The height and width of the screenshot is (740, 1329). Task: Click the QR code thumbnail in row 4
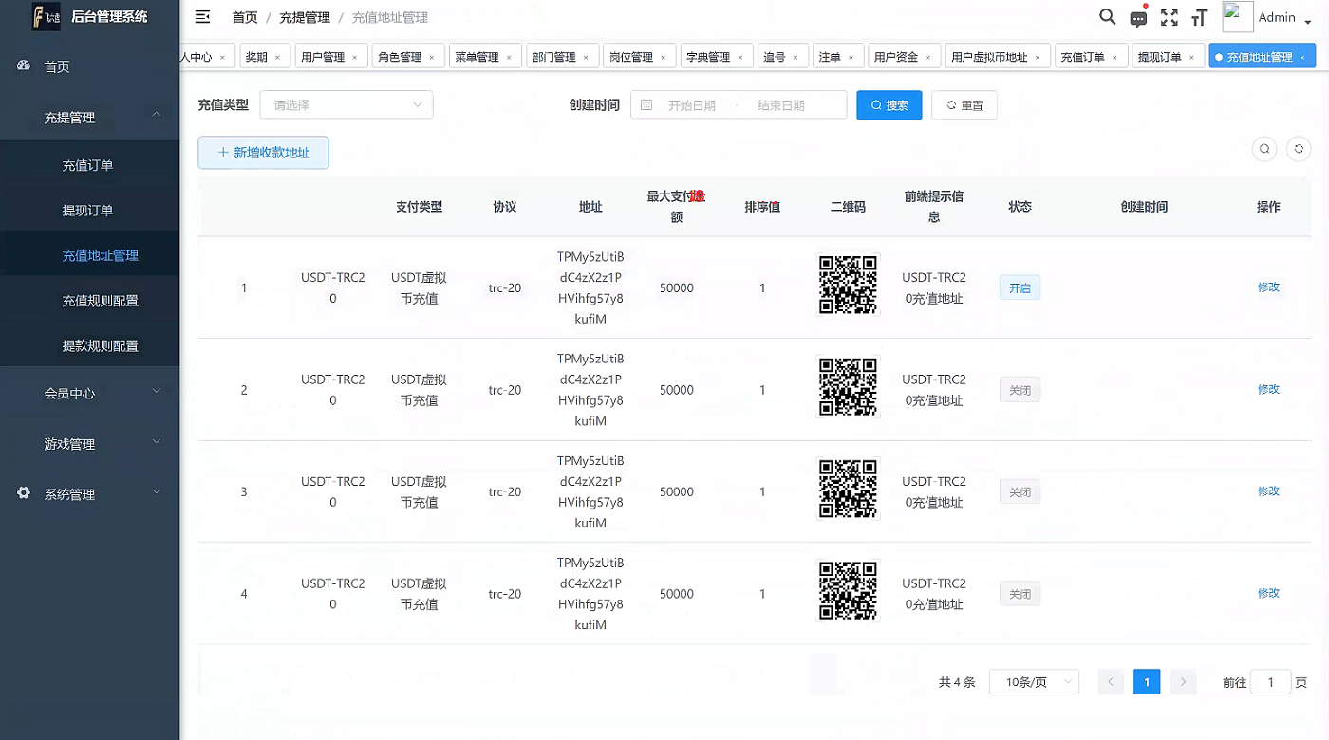point(848,591)
